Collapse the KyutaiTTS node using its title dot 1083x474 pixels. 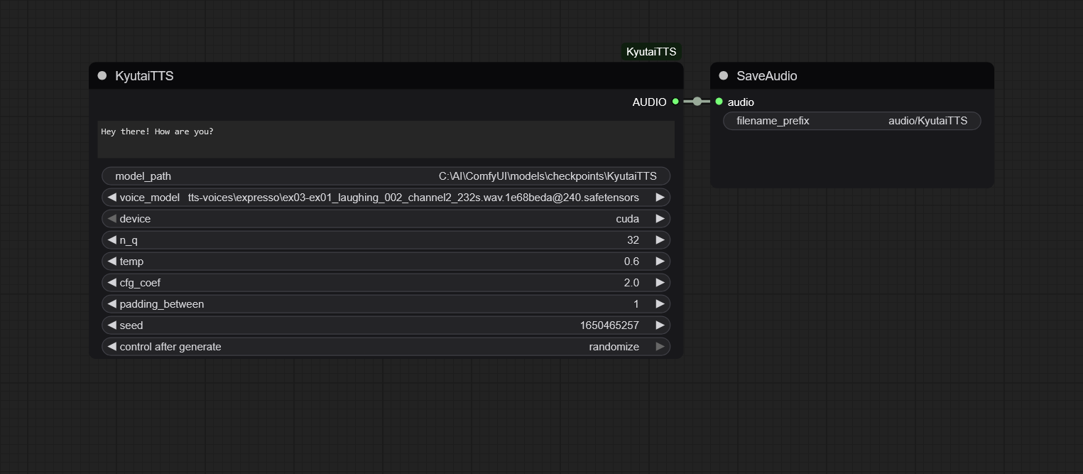[102, 75]
